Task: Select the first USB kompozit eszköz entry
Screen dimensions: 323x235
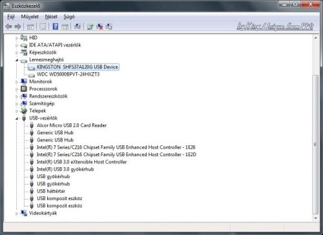Action: coord(59,198)
